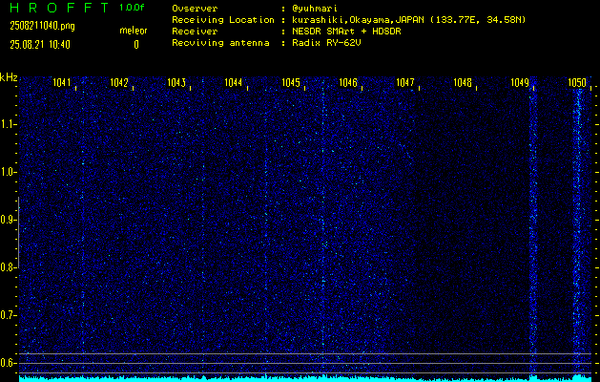The width and height of the screenshot is (600, 382).
Task: Click the 0.6 kHz frequency label
Action: [x=7, y=363]
